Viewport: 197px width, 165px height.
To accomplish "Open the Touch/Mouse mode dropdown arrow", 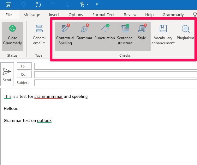I will point(87,4).
